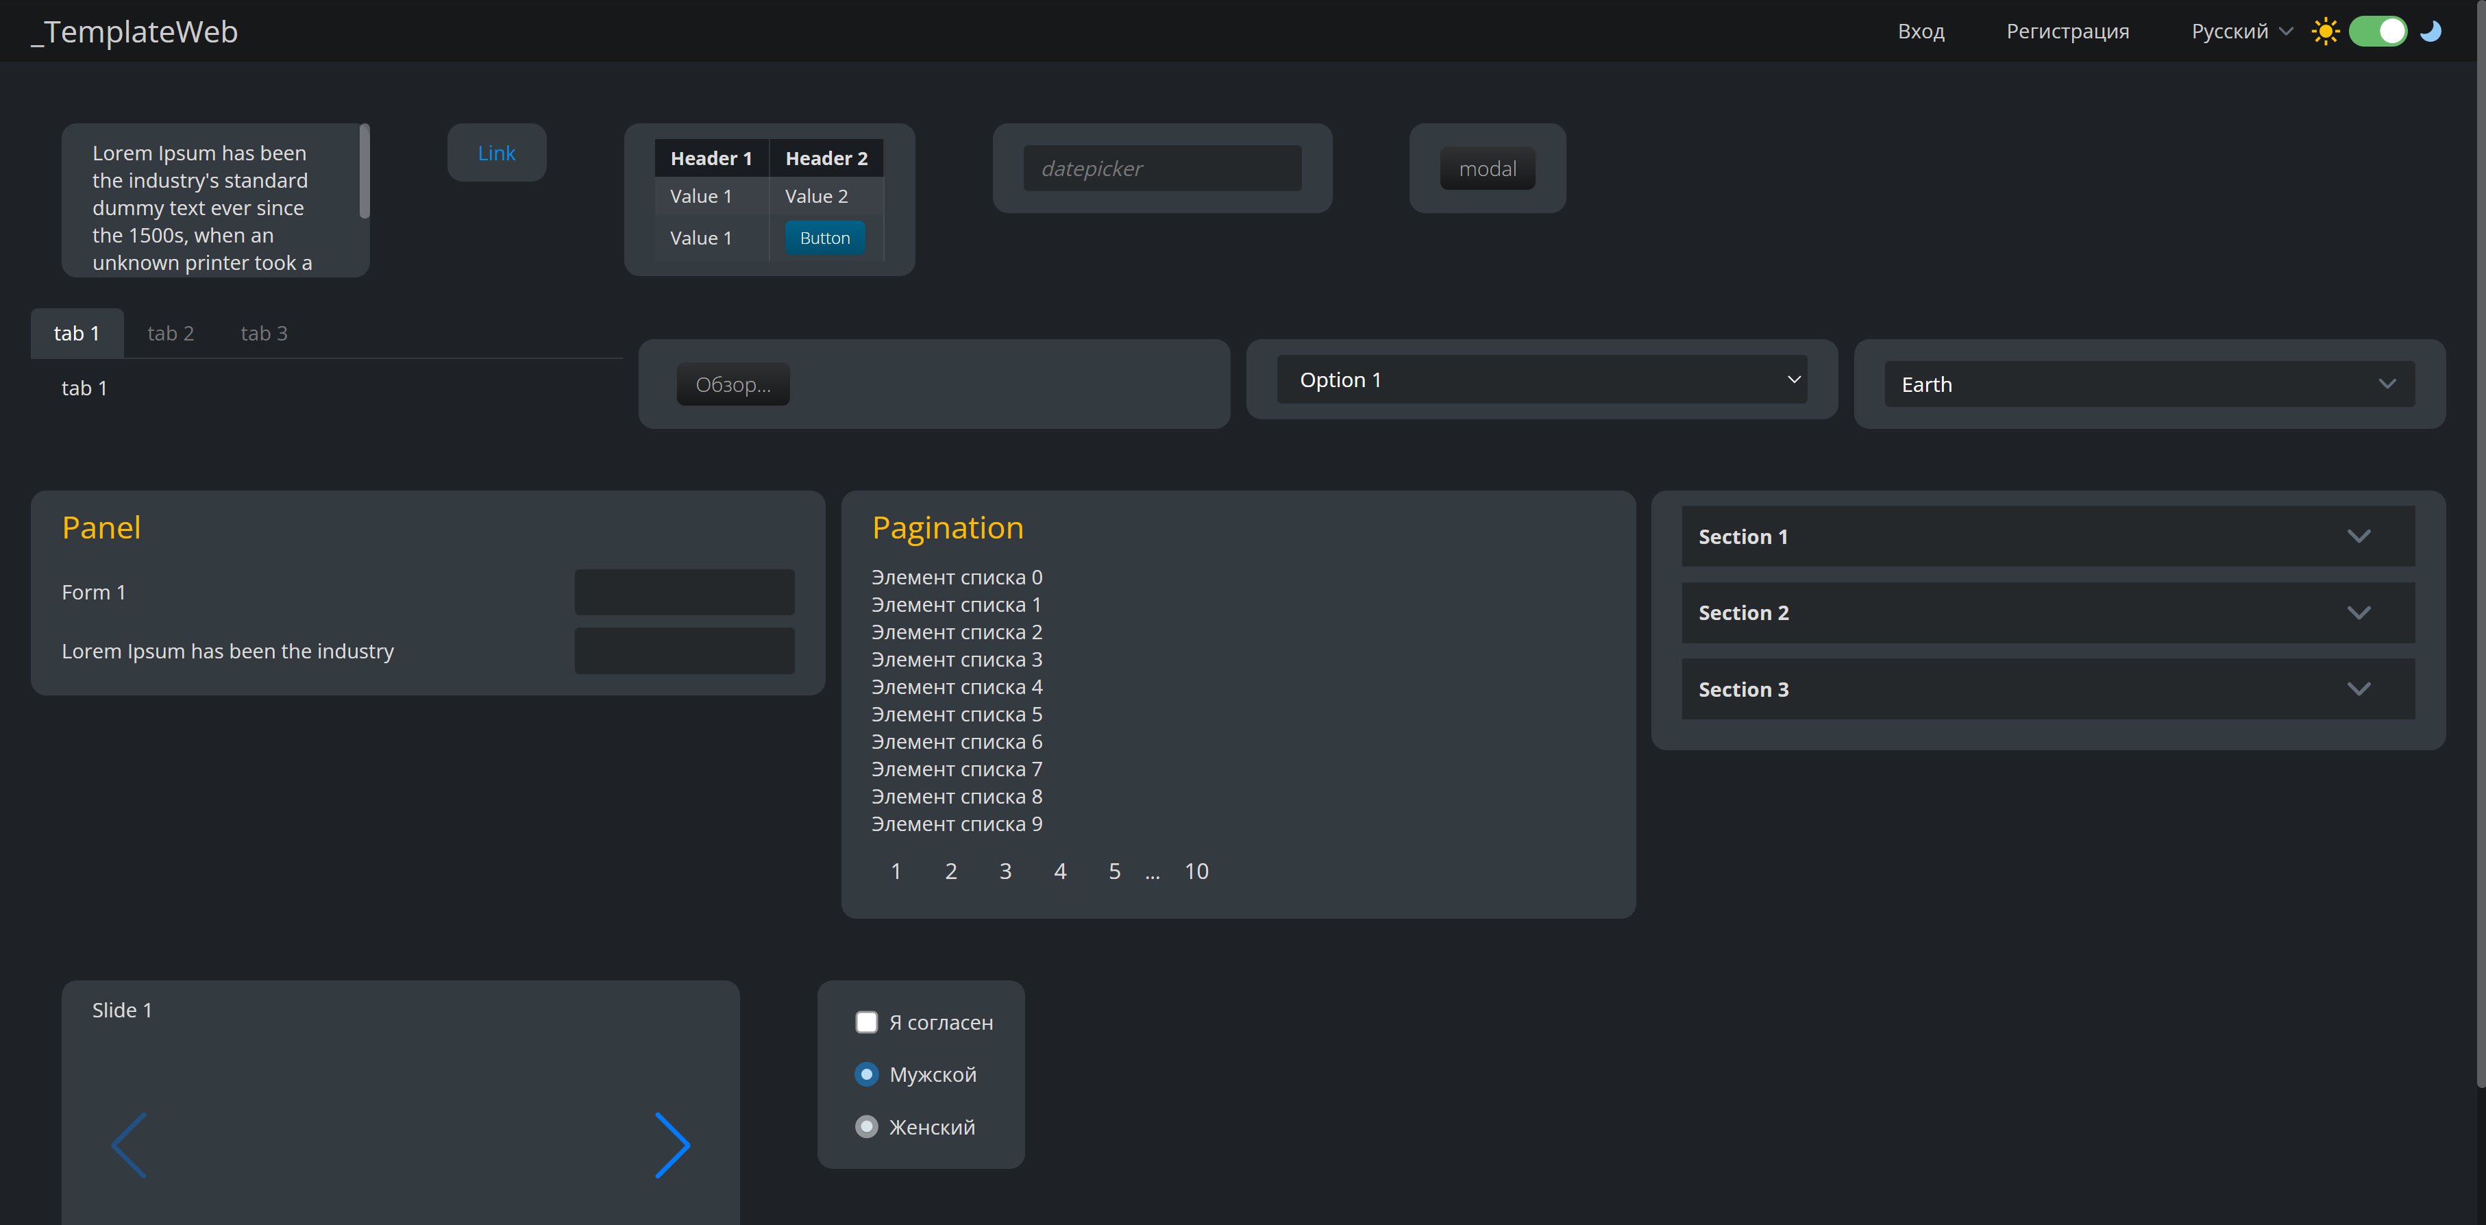
Task: Open the modal button
Action: tap(1487, 169)
